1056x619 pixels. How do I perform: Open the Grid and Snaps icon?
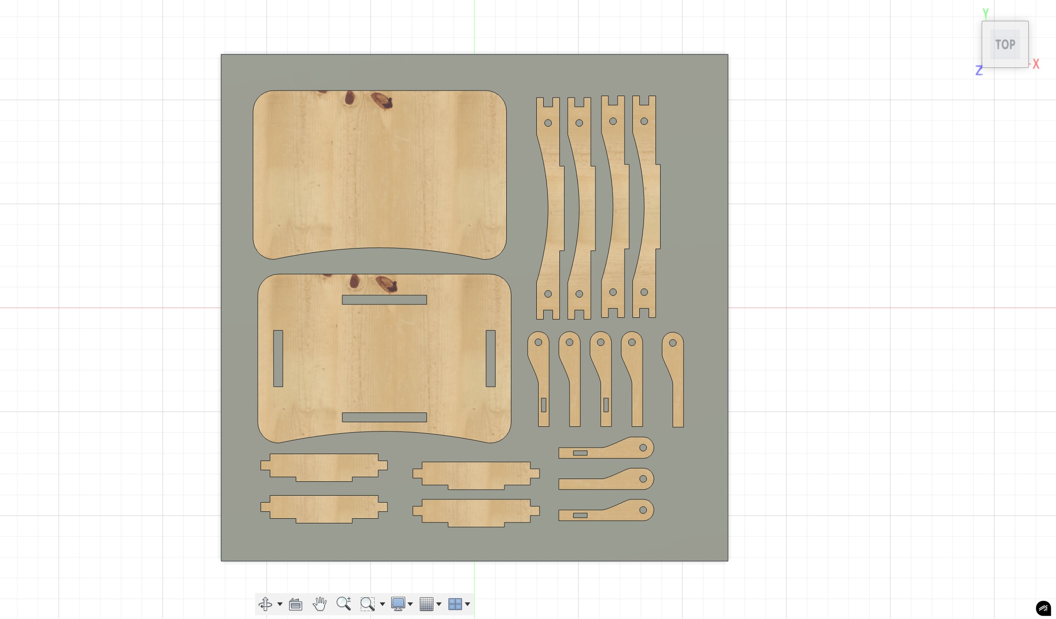426,604
